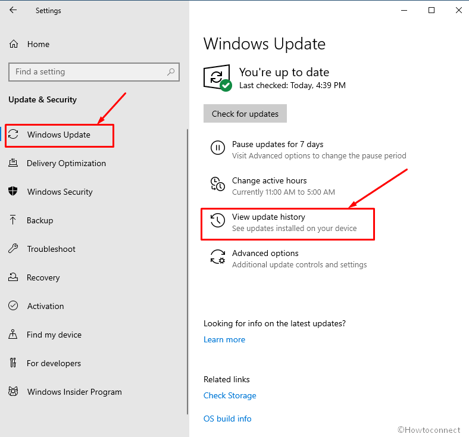Open Change active hours

(x=273, y=186)
